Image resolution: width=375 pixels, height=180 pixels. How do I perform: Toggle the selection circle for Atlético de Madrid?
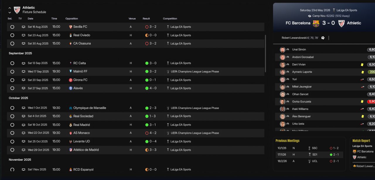(12, 150)
